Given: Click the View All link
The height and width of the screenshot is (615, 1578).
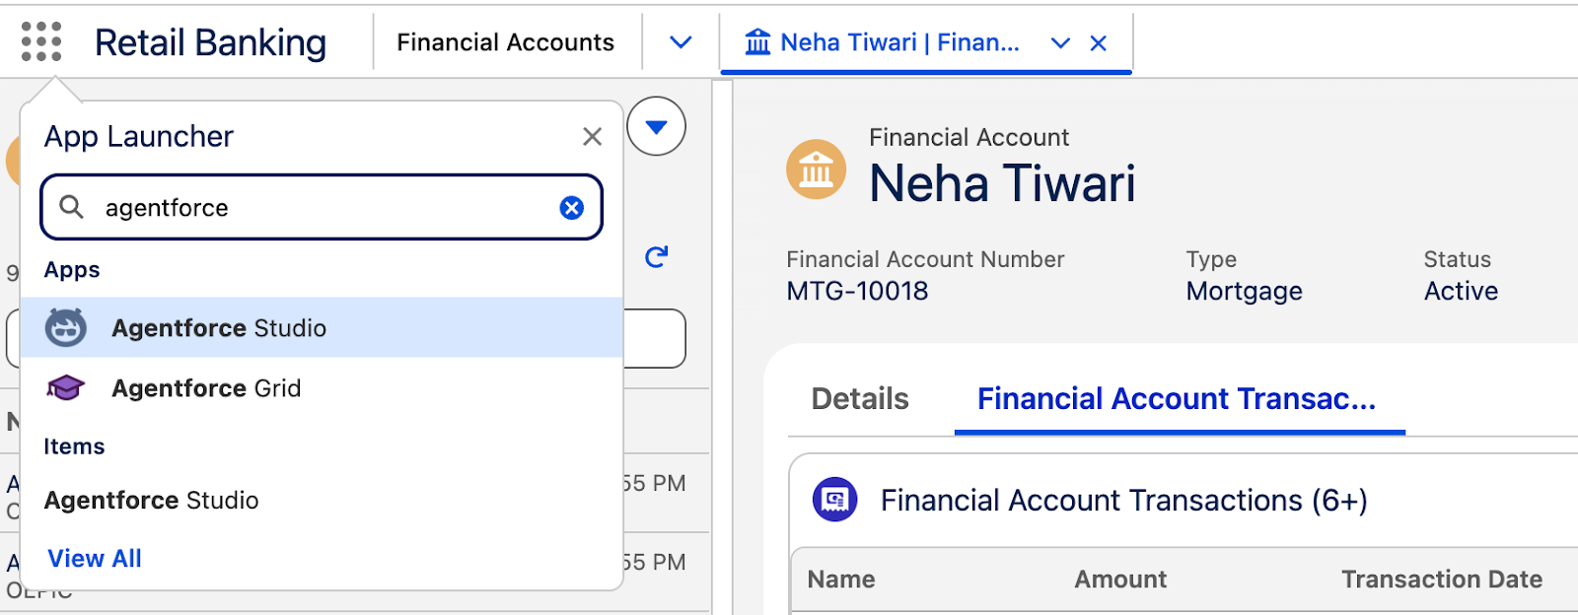Looking at the screenshot, I should tap(95, 559).
